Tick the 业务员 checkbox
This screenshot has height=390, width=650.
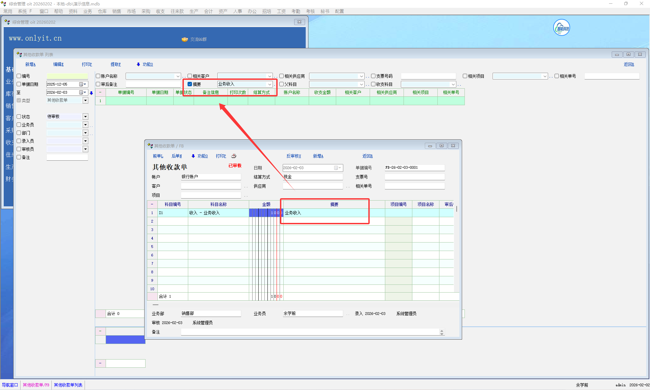[19, 125]
